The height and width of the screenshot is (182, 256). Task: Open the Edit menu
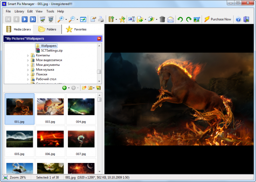pos(30,12)
